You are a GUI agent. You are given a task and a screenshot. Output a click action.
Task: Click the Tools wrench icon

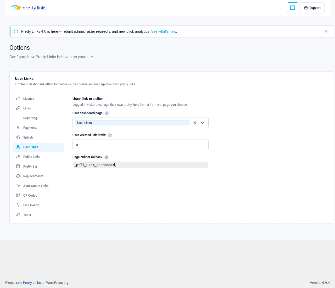point(18,215)
